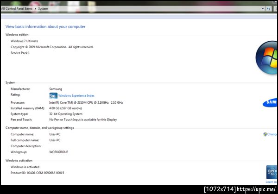Click the 'Service Pack 1' text
This screenshot has width=278, height=194.
pyautogui.click(x=20, y=53)
